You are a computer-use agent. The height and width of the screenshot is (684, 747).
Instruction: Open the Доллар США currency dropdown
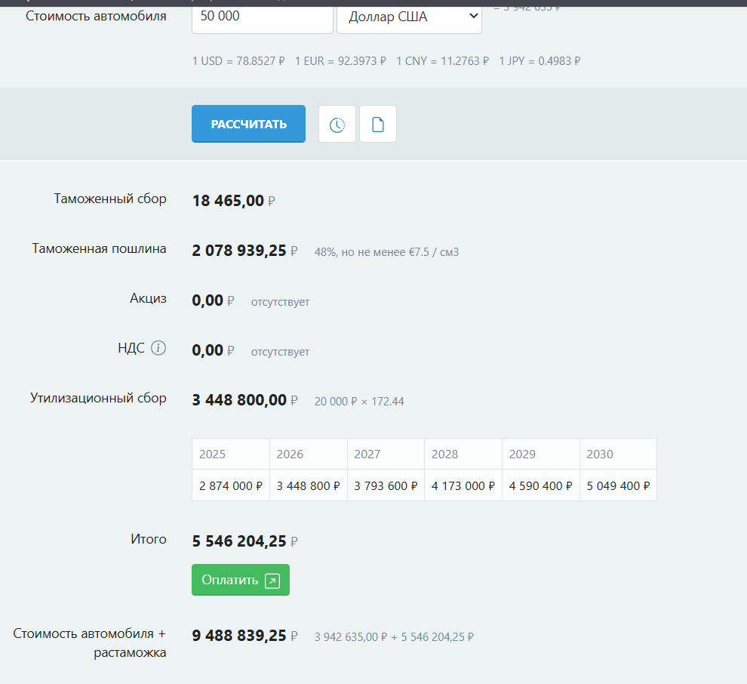click(409, 17)
